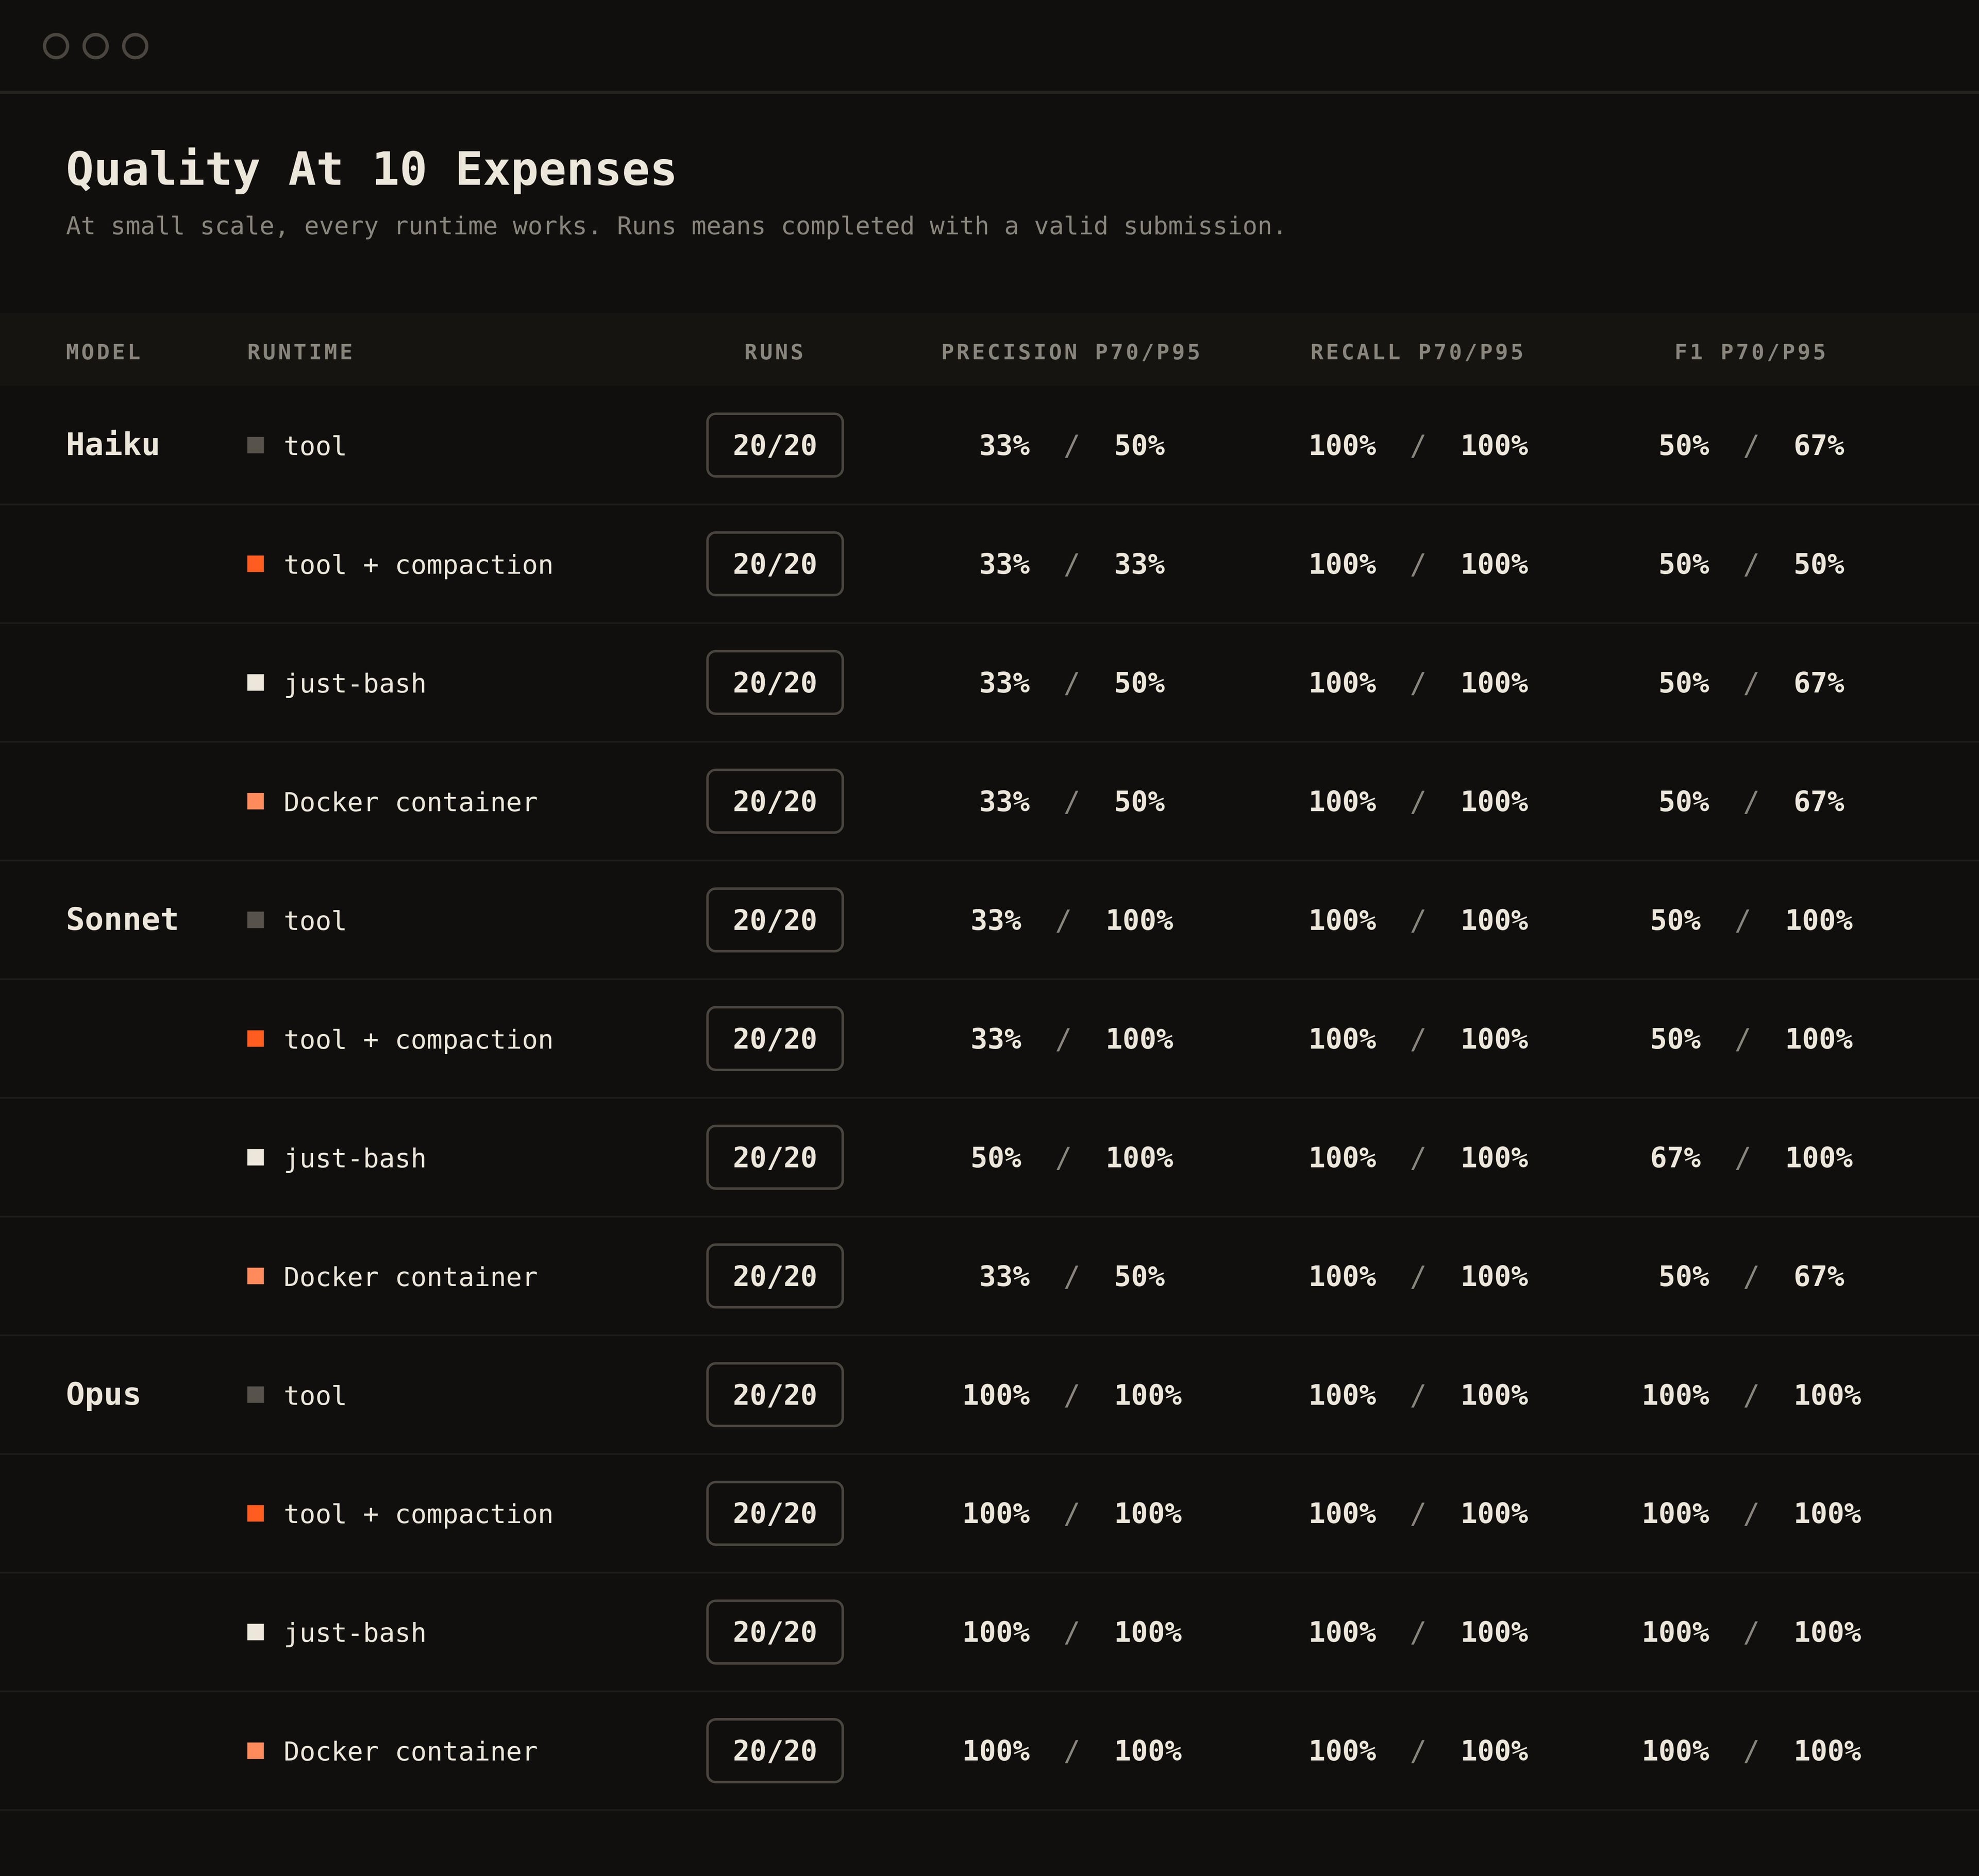Click the RECALL P70/P95 column header
Viewport: 1979px width, 1876px height.
1417,352
